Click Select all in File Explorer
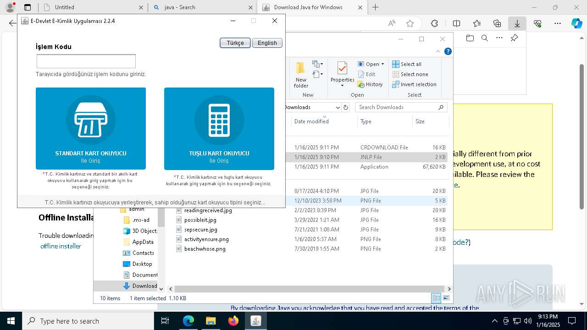 tap(407, 64)
